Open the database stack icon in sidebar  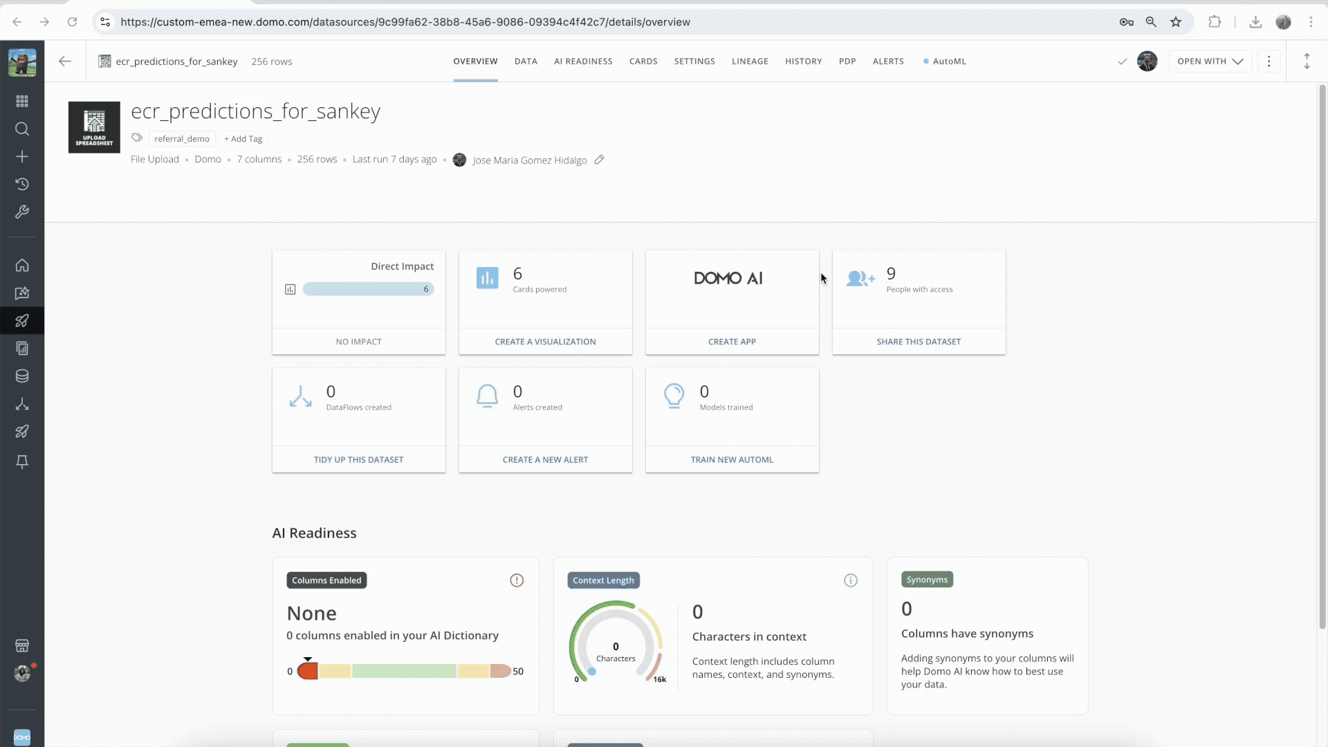(22, 376)
